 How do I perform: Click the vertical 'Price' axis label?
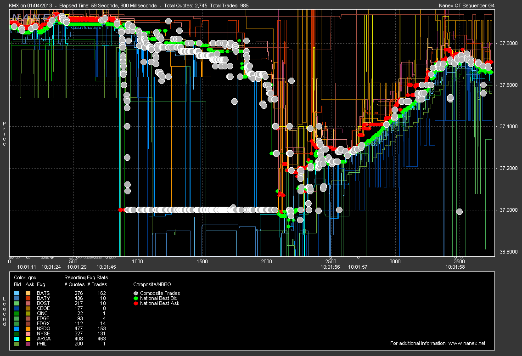(x=4, y=134)
